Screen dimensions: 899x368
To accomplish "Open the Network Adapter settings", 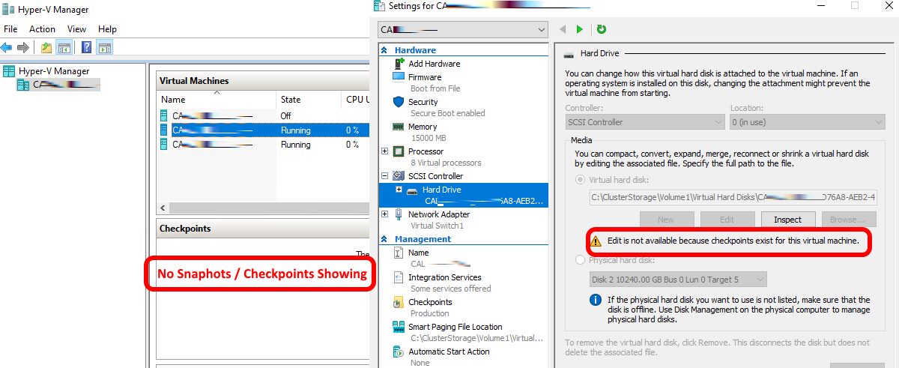I will point(439,214).
